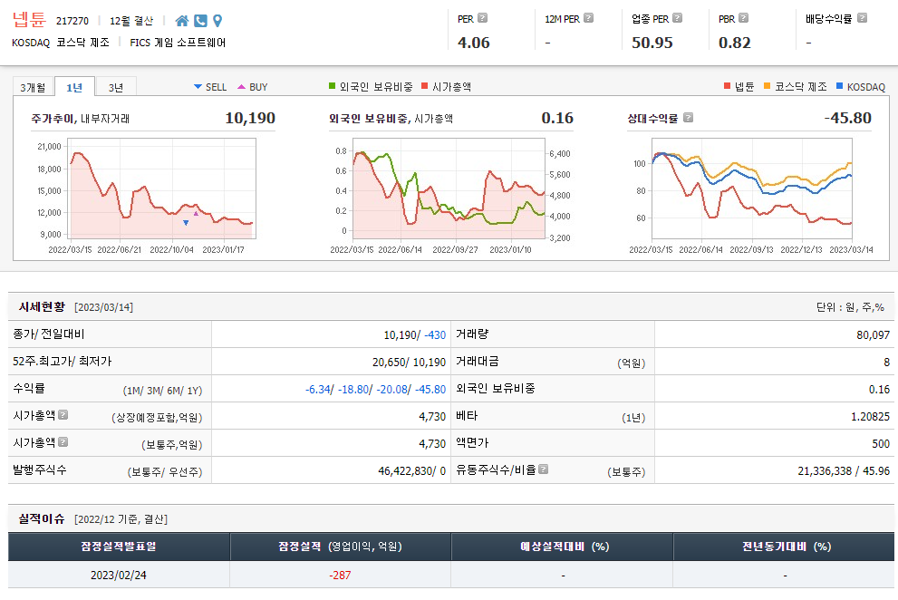Click 전년동기대비 (%) column header
The width and height of the screenshot is (898, 600).
pos(786,547)
